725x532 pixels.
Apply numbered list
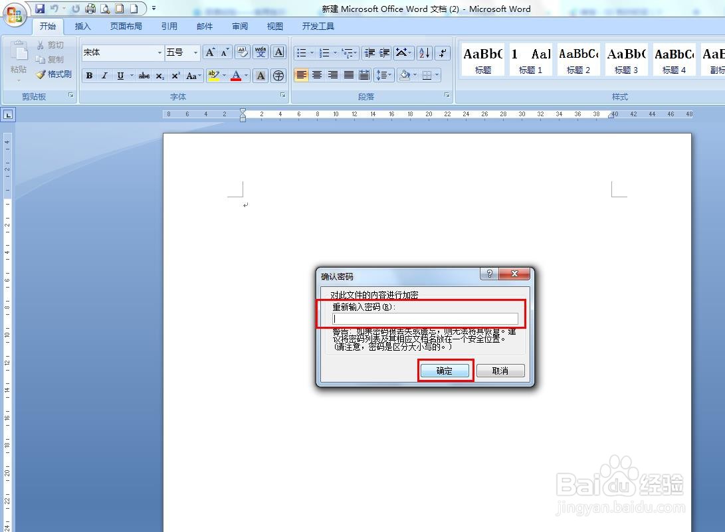click(324, 52)
